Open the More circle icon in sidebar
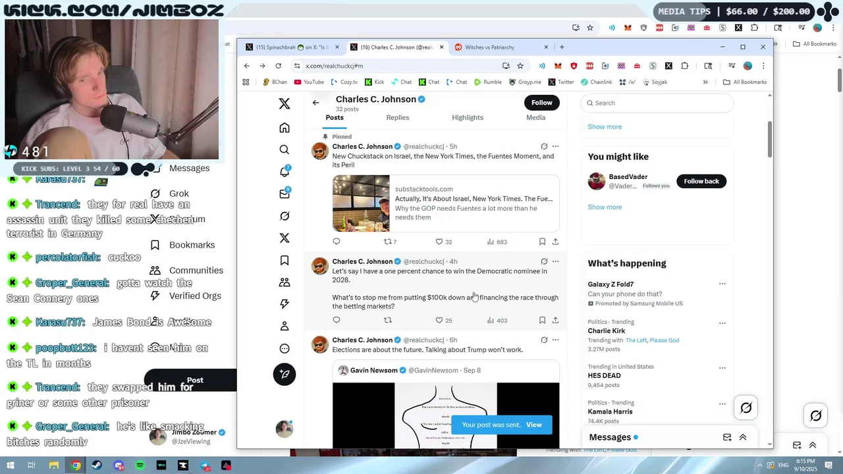This screenshot has width=843, height=474. [285, 348]
